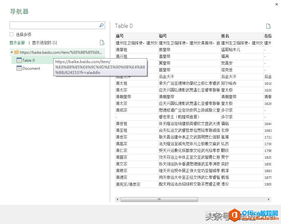This screenshot has height=224, width=281.
Task: Click the cell 旻宁
Action: pyautogui.click(x=242, y=157)
